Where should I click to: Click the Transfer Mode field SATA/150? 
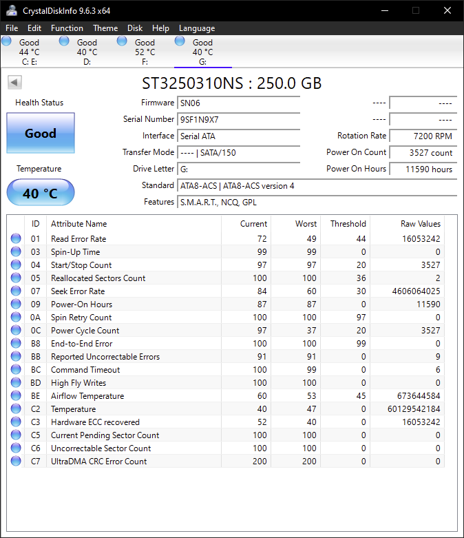click(239, 152)
